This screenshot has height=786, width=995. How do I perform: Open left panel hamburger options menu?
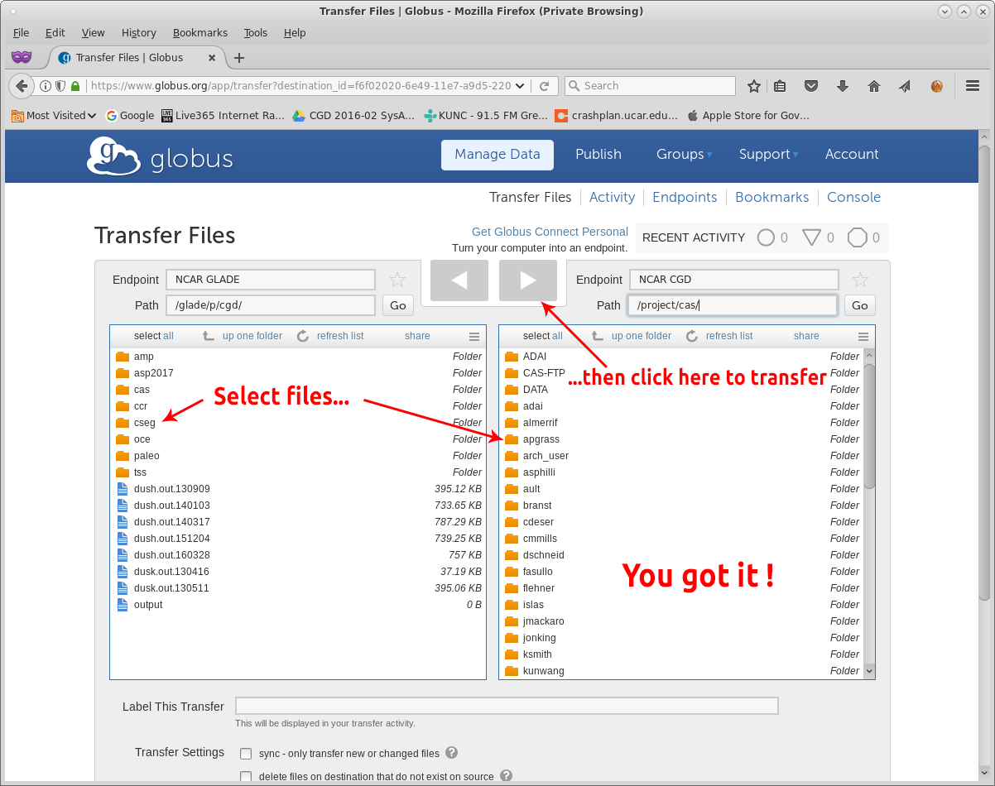coord(474,337)
